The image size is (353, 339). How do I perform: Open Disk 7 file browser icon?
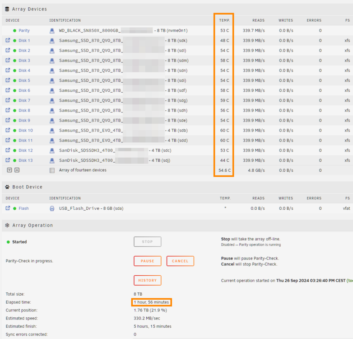pyautogui.click(x=8, y=100)
